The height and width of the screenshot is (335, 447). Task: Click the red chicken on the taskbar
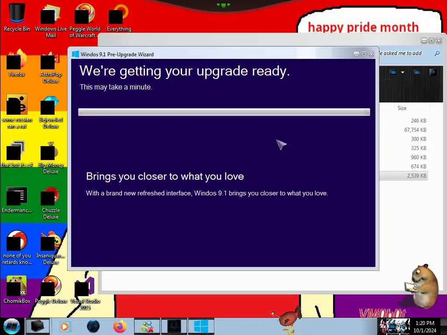pyautogui.click(x=286, y=320)
